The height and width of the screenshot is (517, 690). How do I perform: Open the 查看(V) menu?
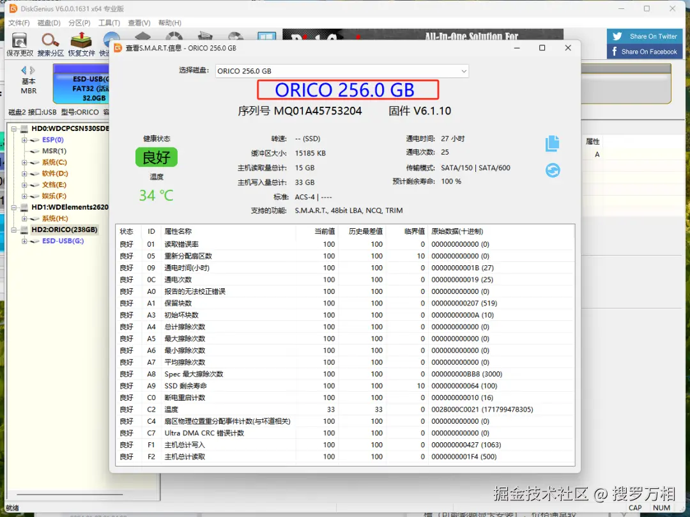click(139, 23)
